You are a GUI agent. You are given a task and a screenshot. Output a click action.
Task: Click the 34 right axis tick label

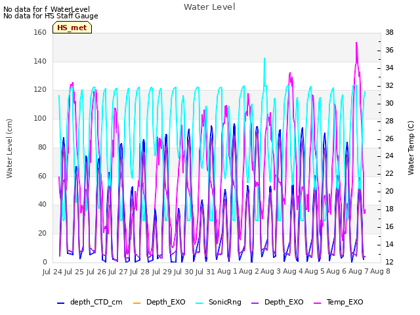(389, 68)
